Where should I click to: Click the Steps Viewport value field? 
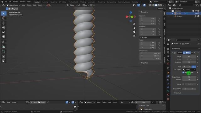click(x=189, y=77)
